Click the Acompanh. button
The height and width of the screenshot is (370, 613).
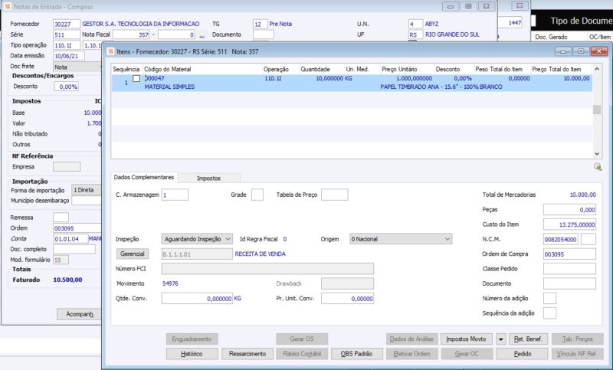[80, 314]
